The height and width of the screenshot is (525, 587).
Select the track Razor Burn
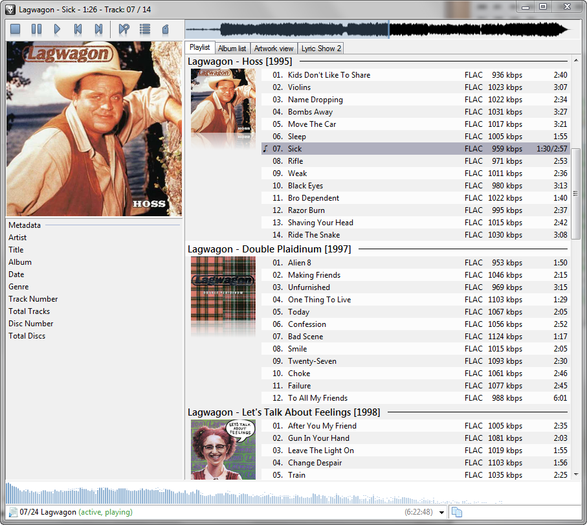[x=415, y=210]
